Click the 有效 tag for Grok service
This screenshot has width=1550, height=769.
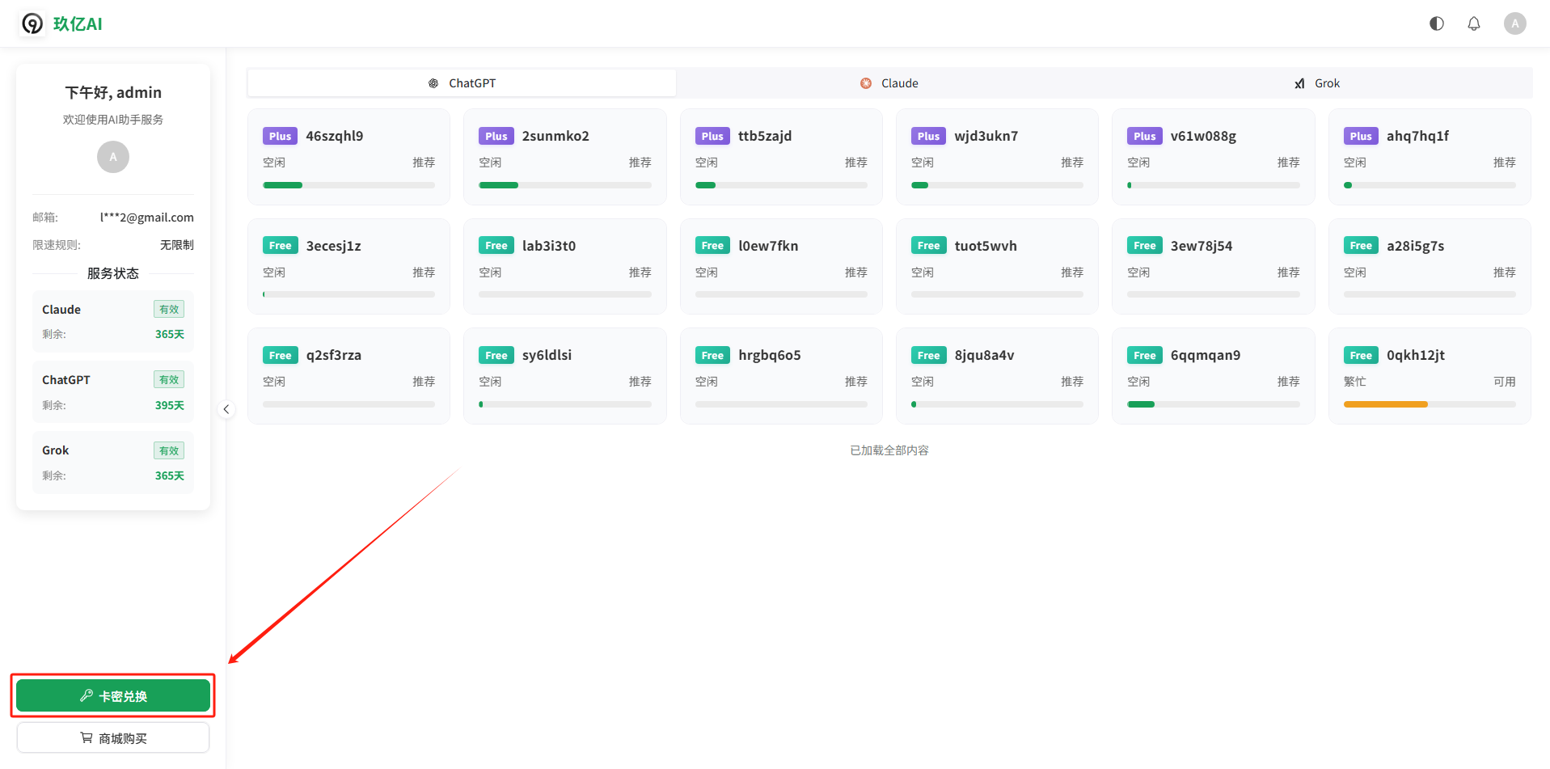(169, 450)
